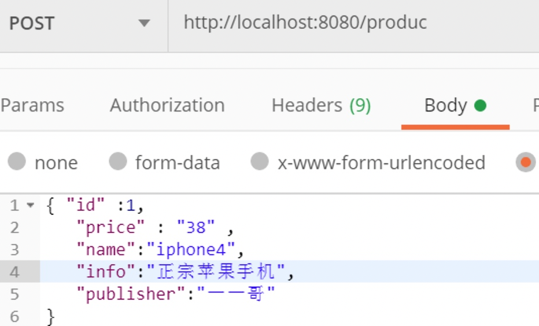
Task: Switch to the Params tab
Action: click(32, 105)
